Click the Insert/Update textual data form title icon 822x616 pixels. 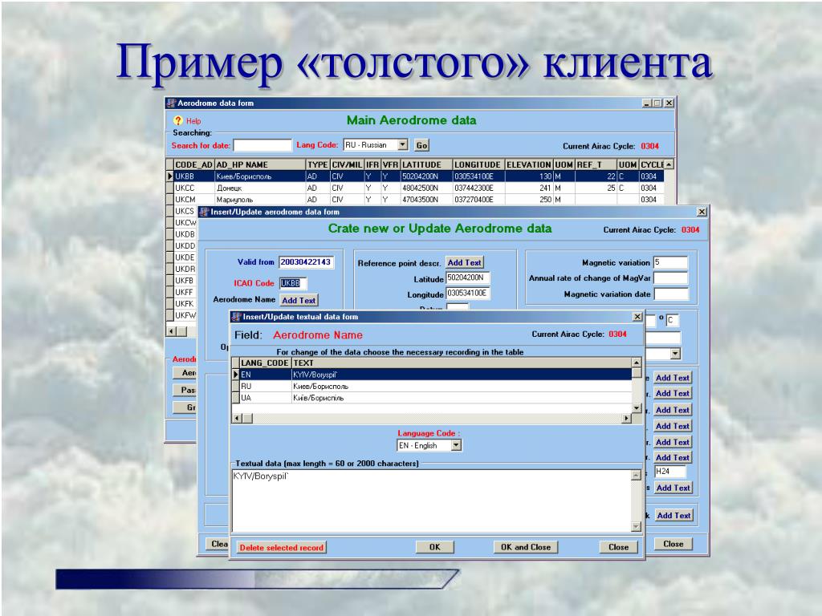[237, 316]
